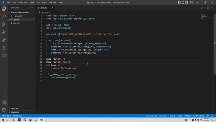
Task: Open errors and warnings in status bar
Action: tap(6, 116)
